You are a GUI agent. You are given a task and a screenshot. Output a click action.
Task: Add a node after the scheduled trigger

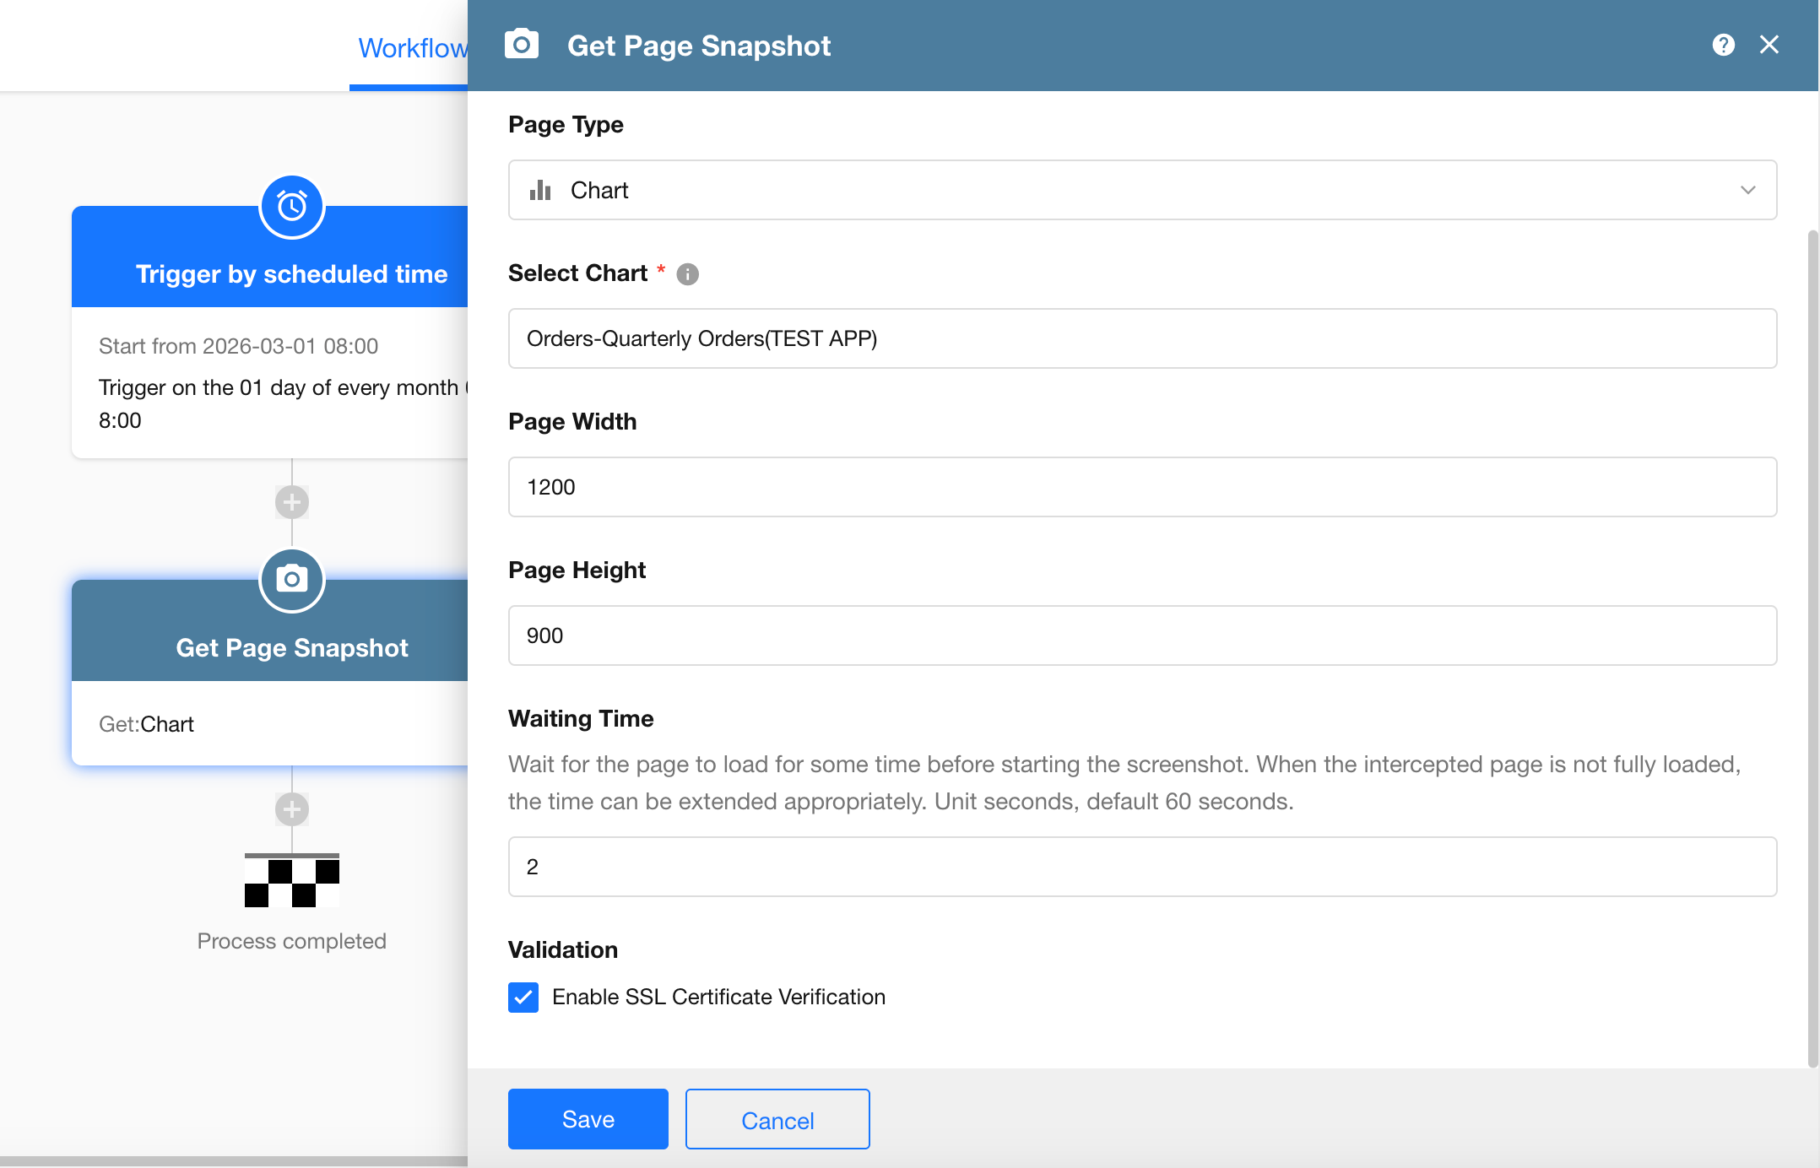click(x=292, y=502)
